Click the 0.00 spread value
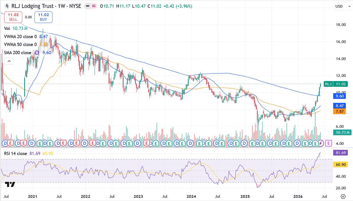 [x=28, y=17]
